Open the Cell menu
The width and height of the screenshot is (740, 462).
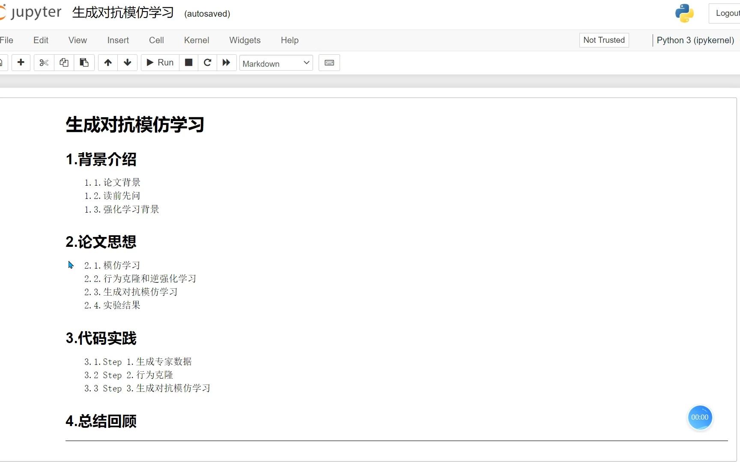[x=156, y=40]
